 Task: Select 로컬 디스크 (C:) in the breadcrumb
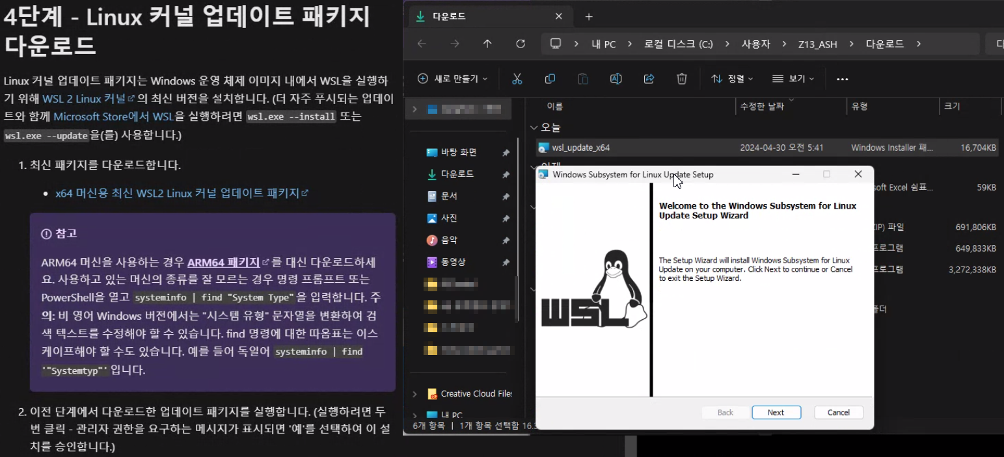[x=679, y=44]
